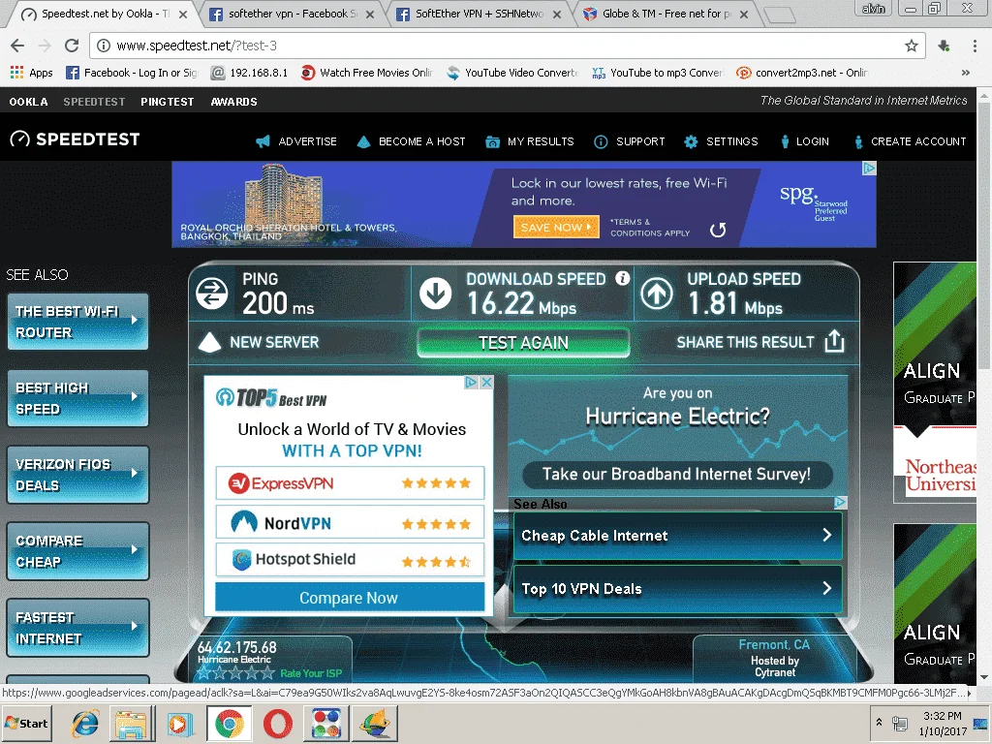Click the share result upload icon
Screen dimensions: 992x744
(x=834, y=340)
